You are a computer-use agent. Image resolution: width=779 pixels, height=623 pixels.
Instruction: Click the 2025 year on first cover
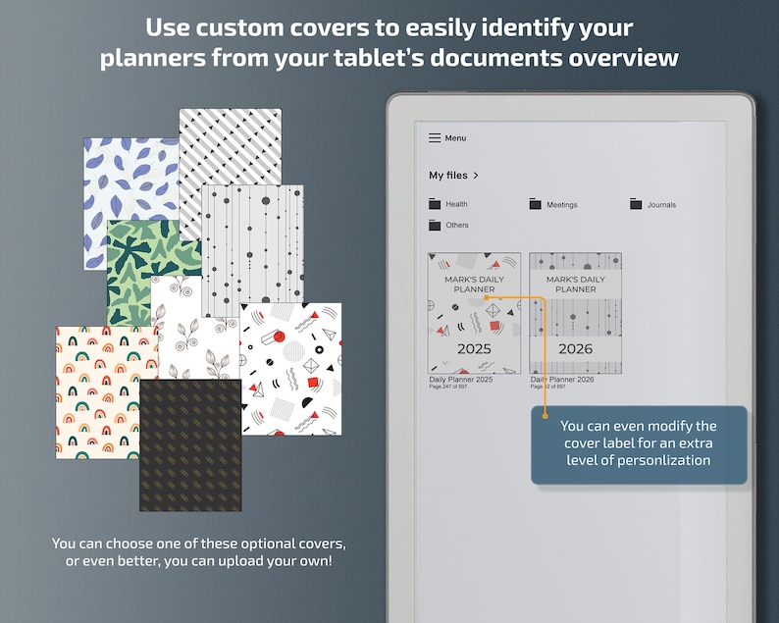click(x=474, y=348)
